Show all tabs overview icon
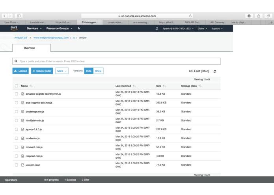Viewport: 274px width, 195px height. pos(268,16)
